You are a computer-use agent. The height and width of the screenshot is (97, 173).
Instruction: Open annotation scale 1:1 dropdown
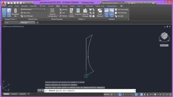(151, 94)
